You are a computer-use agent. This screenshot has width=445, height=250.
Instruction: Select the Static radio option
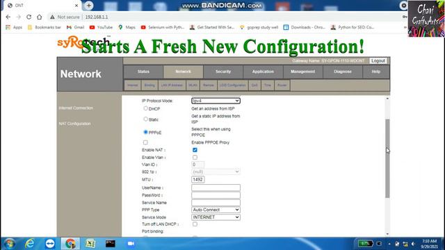point(145,119)
